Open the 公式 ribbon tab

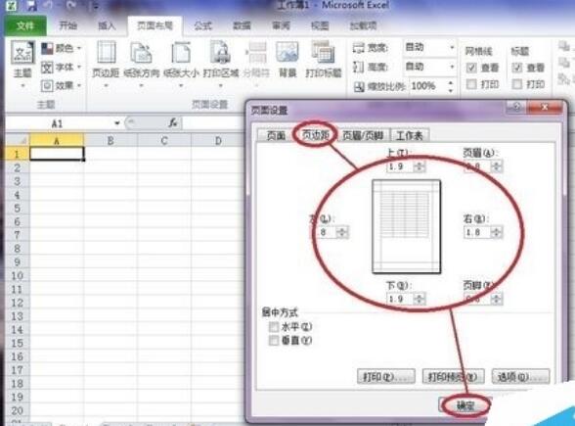[202, 25]
